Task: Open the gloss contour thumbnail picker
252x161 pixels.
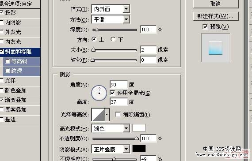Action: click(98, 115)
